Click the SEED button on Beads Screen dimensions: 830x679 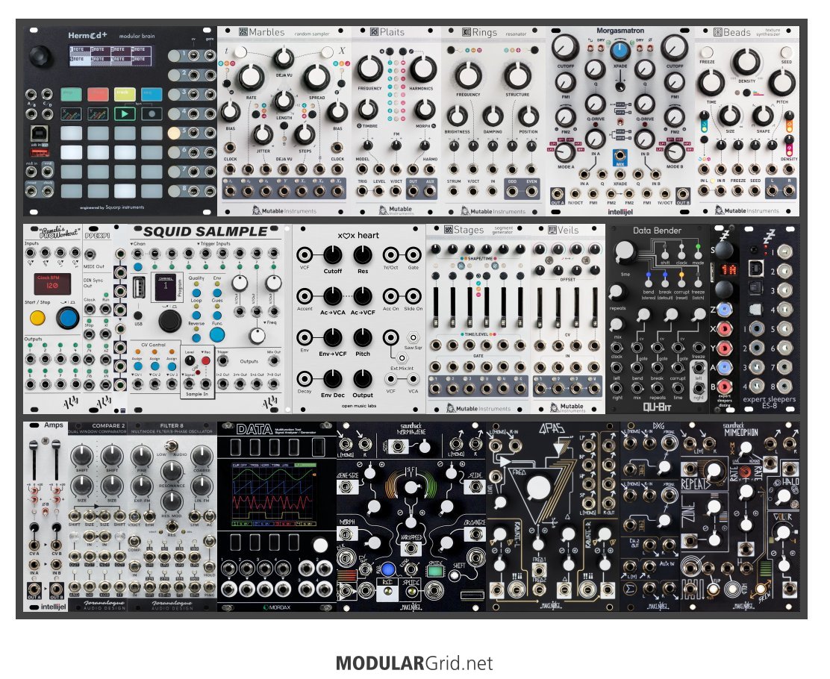click(x=786, y=52)
